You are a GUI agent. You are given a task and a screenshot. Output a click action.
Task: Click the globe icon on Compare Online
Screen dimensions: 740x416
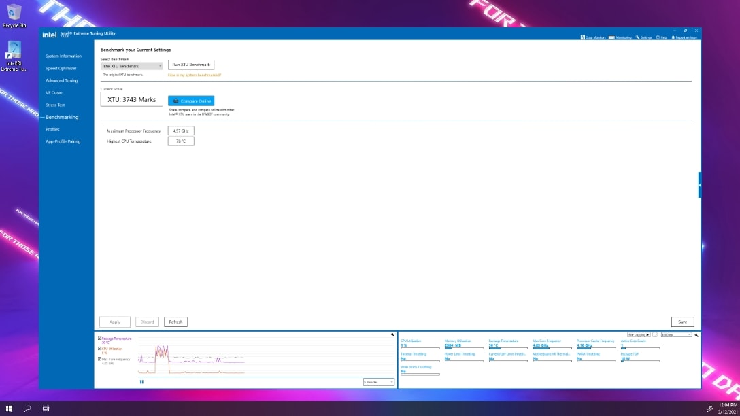coord(175,101)
